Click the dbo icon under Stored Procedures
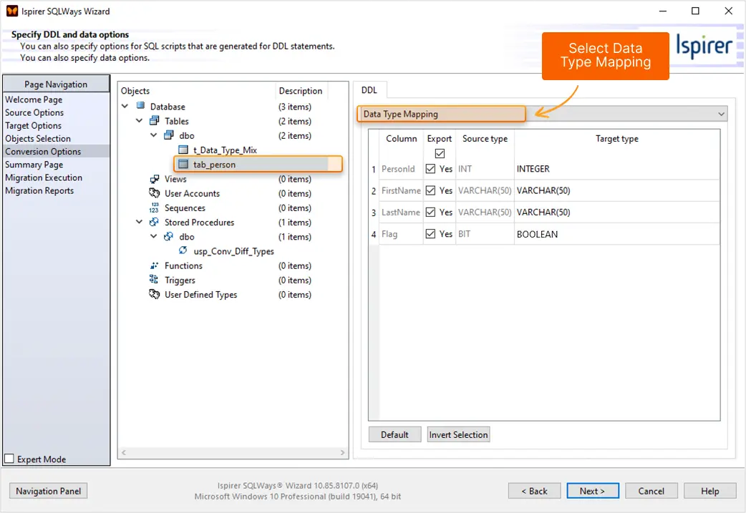This screenshot has width=746, height=513. coord(168,236)
